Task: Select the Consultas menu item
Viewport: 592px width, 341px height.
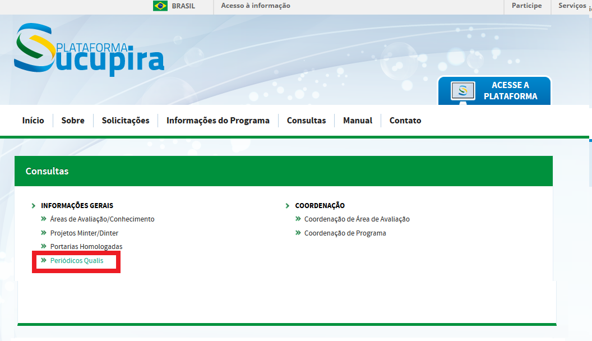Action: click(306, 121)
